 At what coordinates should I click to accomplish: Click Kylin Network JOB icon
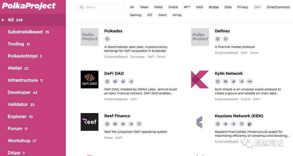pyautogui.click(x=250, y=82)
